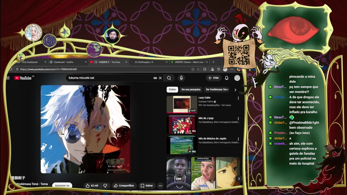
Task: Save the video with Salvar
Action: pos(147,186)
